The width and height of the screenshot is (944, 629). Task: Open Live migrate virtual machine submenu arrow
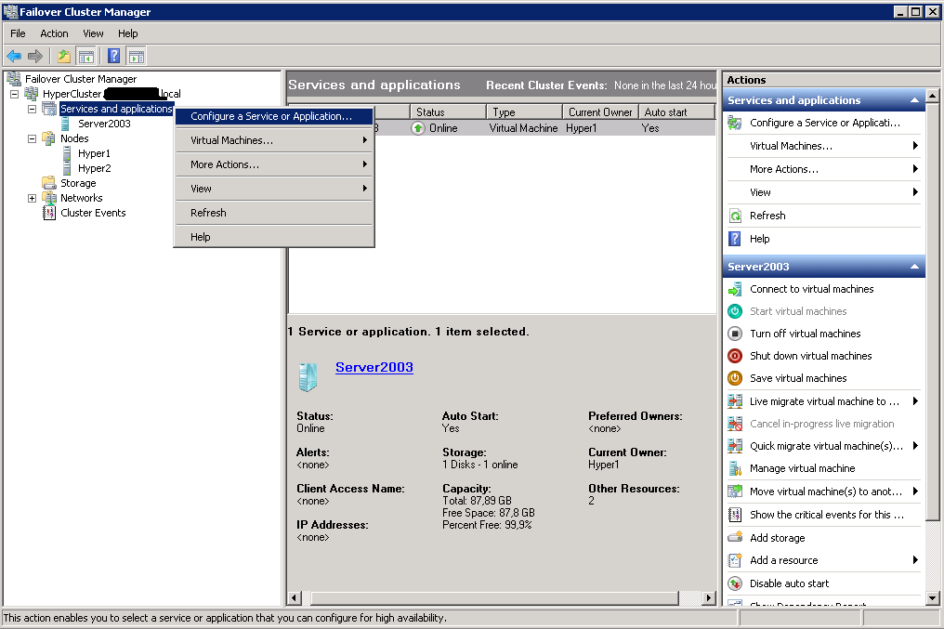[915, 401]
